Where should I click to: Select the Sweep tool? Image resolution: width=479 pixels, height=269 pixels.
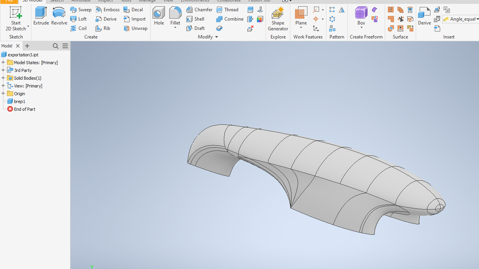tap(81, 9)
